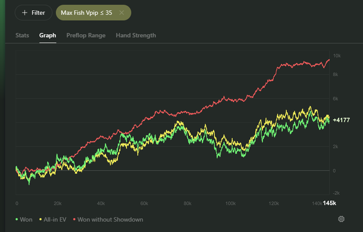363x232 pixels.
Task: Click the 145k hands label on axis
Action: click(x=329, y=203)
